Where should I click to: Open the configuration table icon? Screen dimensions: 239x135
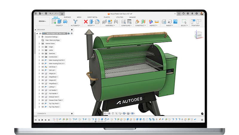129,22
